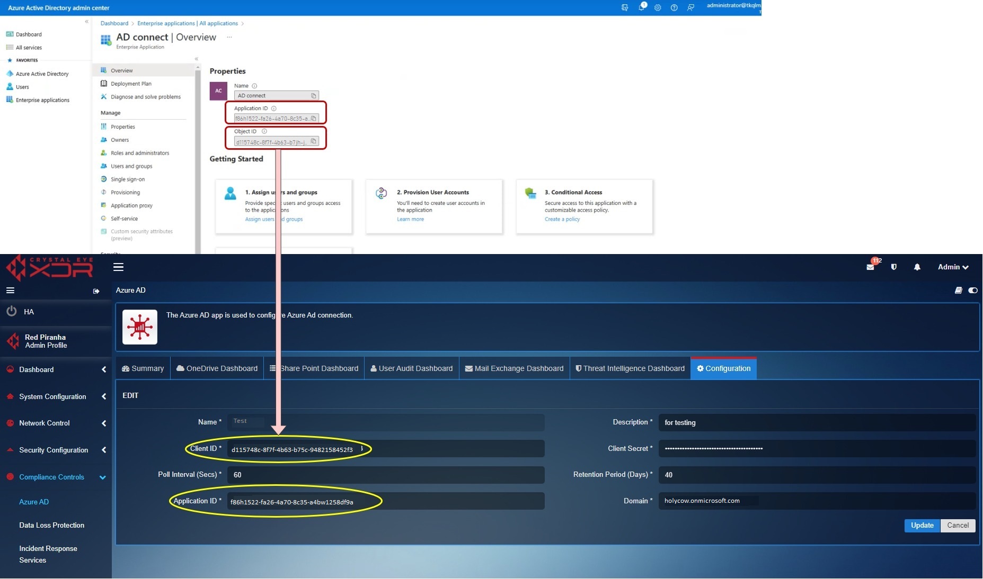The width and height of the screenshot is (983, 579).
Task: Open Incident Response Services sidebar item
Action: pos(48,554)
